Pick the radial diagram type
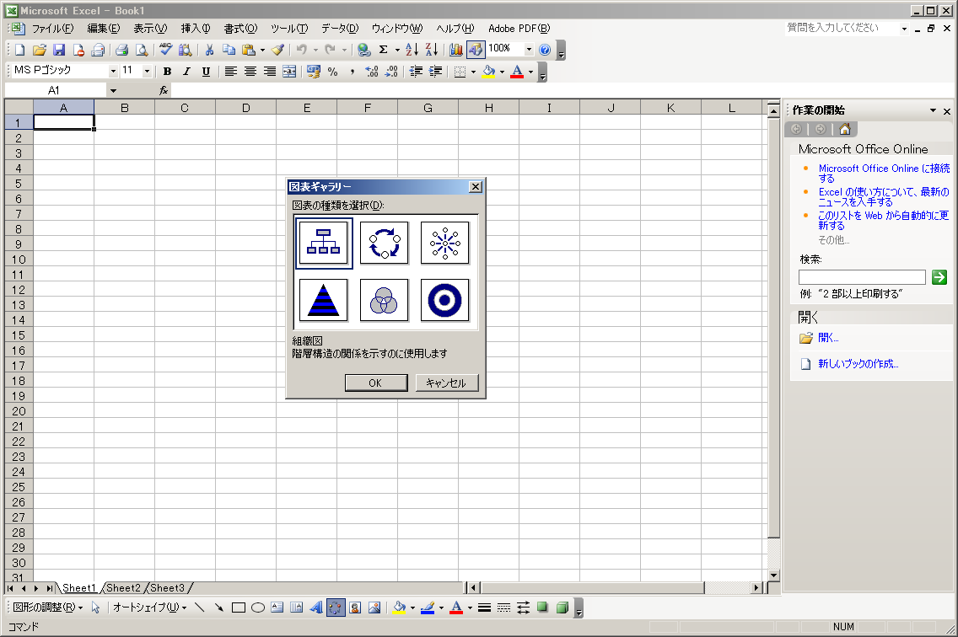This screenshot has width=958, height=637. tap(444, 243)
